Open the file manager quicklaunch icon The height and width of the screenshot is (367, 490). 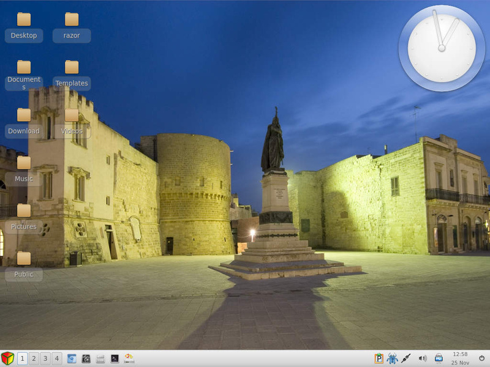[x=100, y=358]
